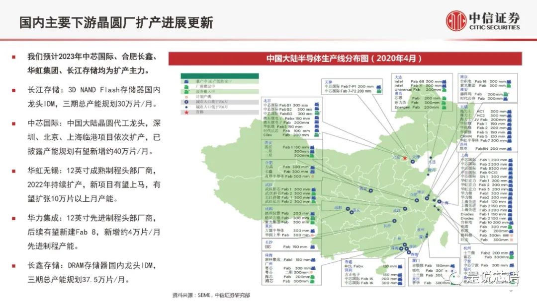Click the red banner 中国大陆半导体生产线分布图（2020年4月）
This screenshot has height=301, width=537.
pyautogui.click(x=345, y=59)
